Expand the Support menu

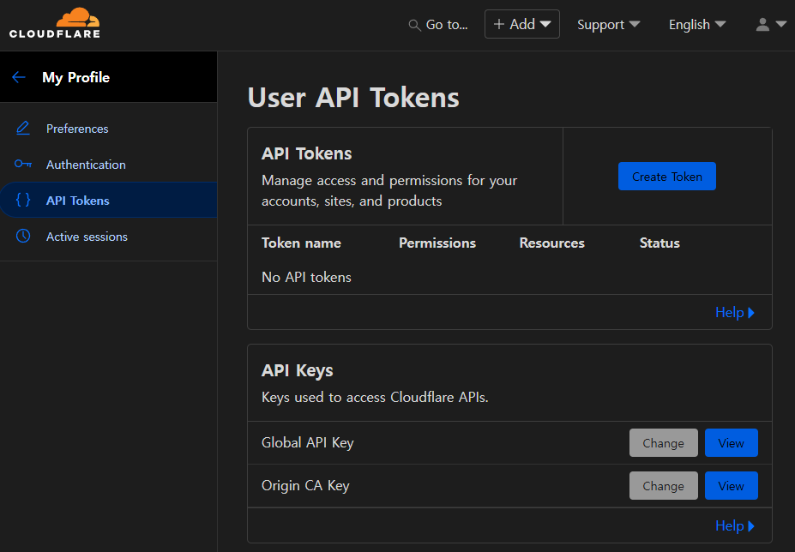(608, 25)
